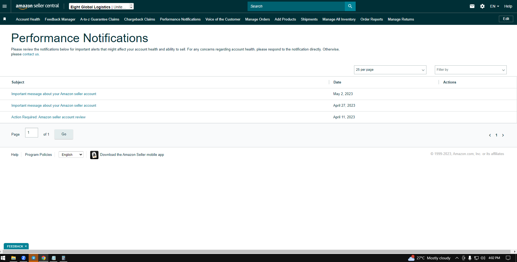
Task: Click the horizontal scrollbar
Action: tap(257, 251)
